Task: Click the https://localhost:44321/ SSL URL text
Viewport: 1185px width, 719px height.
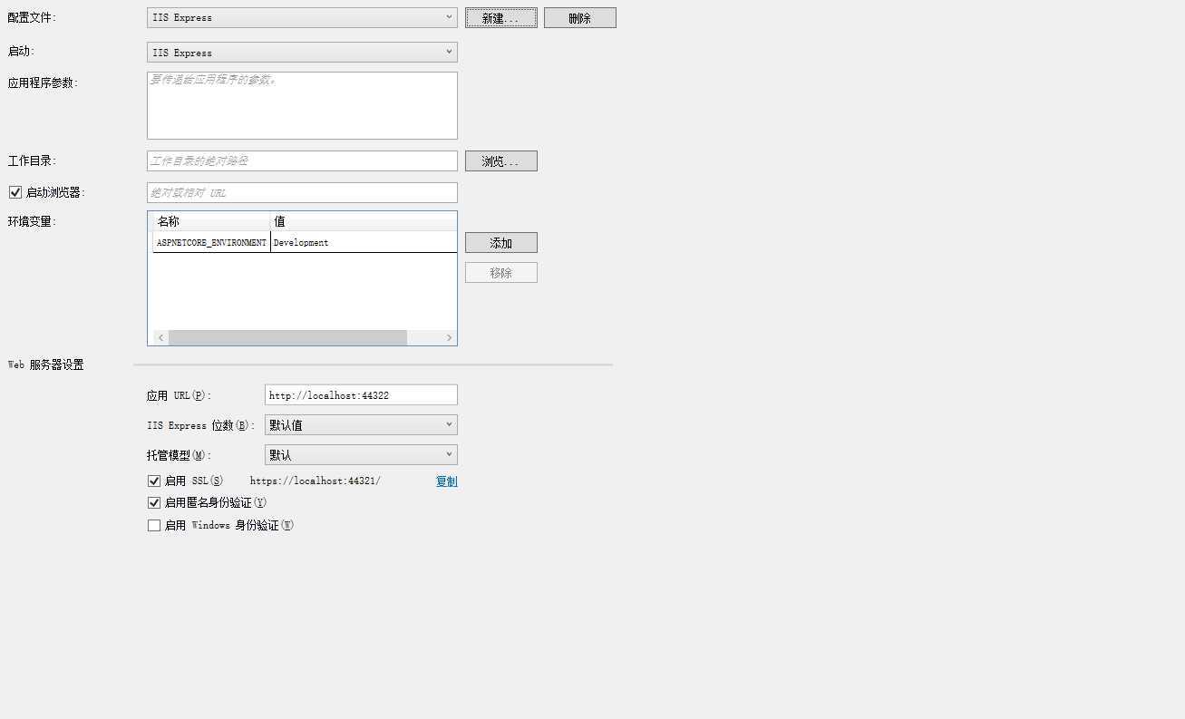Action: pyautogui.click(x=316, y=481)
